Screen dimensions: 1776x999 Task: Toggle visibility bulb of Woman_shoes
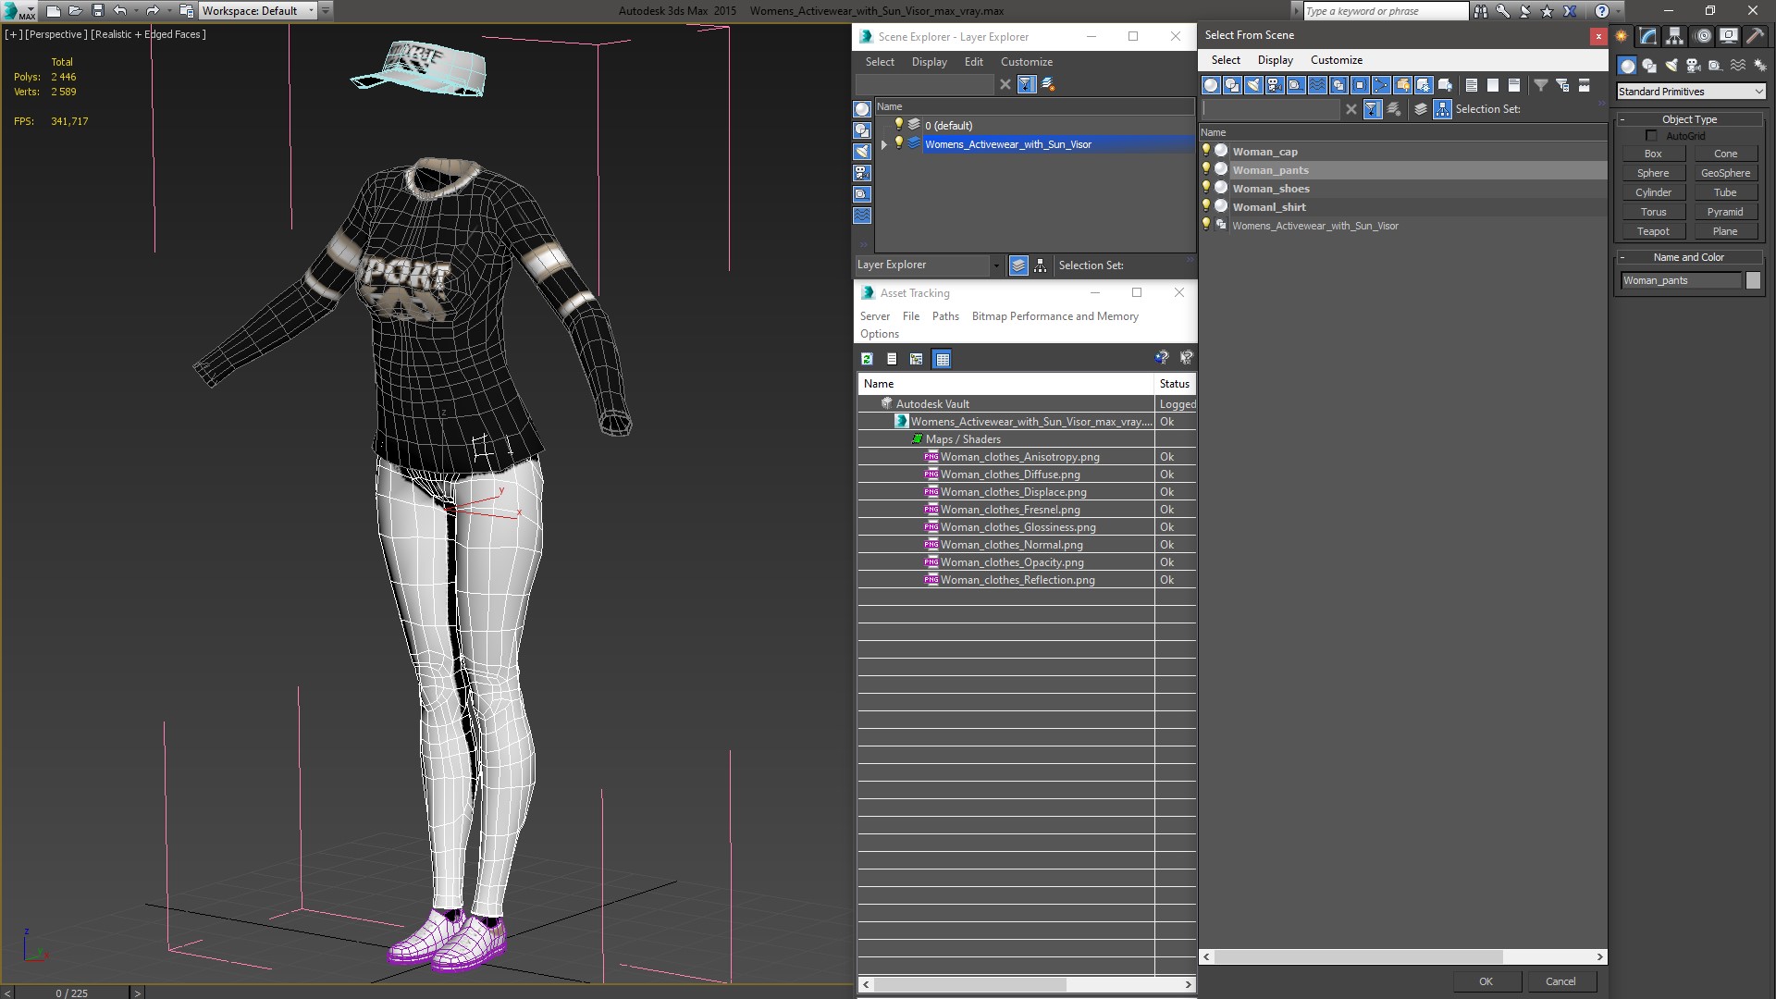1206,188
